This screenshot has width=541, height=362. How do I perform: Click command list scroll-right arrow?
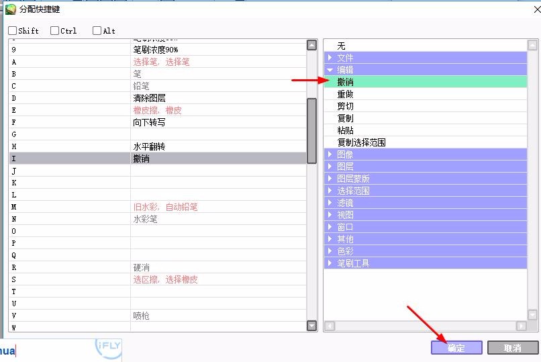(522, 326)
